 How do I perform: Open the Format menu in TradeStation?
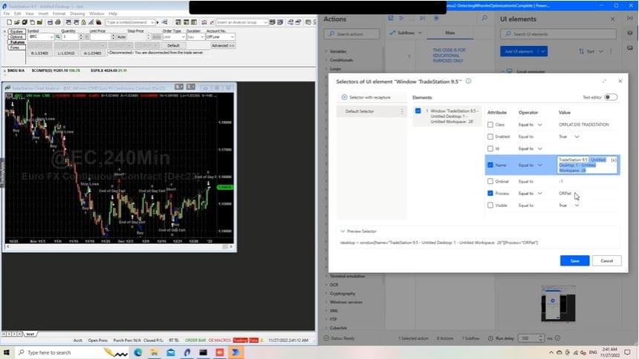point(59,13)
